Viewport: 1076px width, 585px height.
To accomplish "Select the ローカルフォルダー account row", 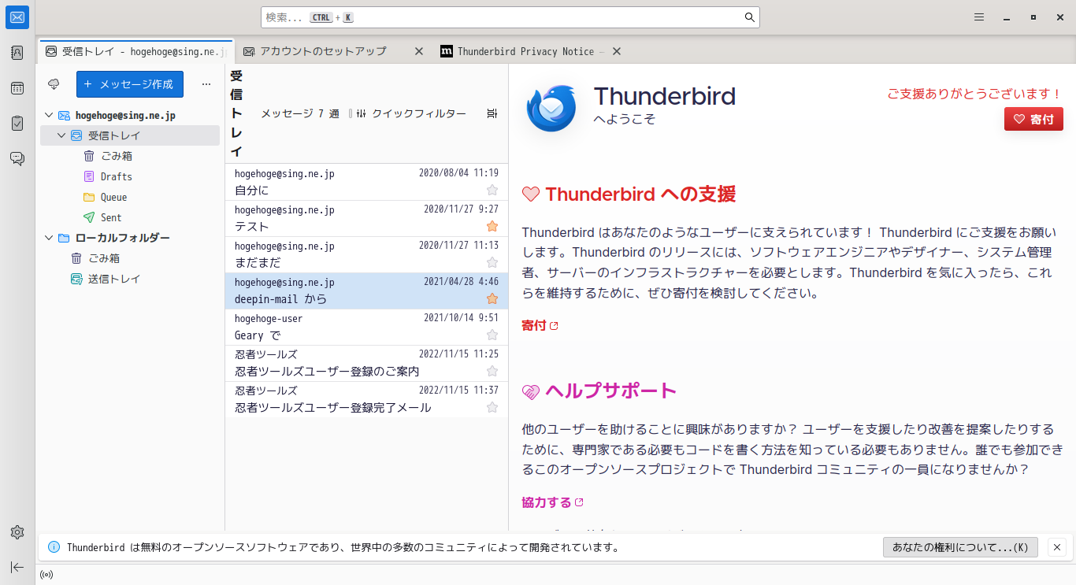I will 130,238.
